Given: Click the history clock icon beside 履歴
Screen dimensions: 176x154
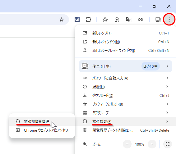Looking at the screenshot, I should pyautogui.click(x=85, y=87).
